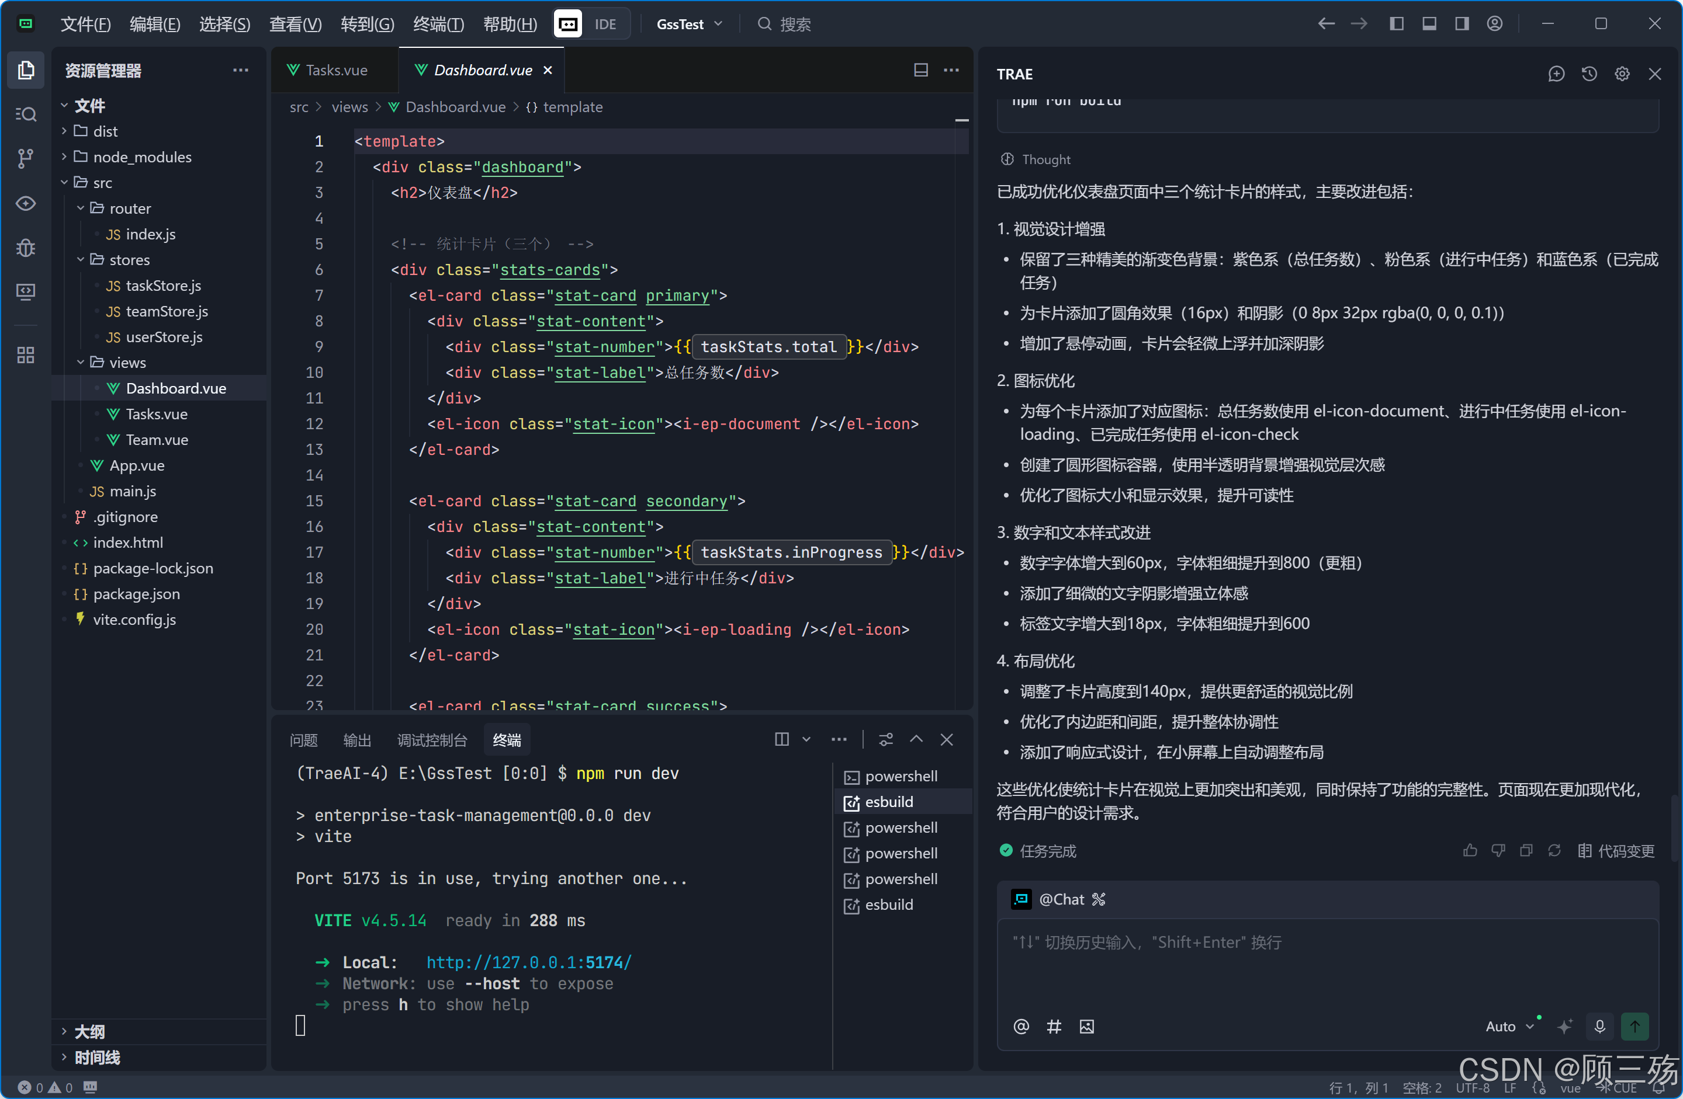
Task: Open chat history in TRAE panel
Action: point(1589,74)
